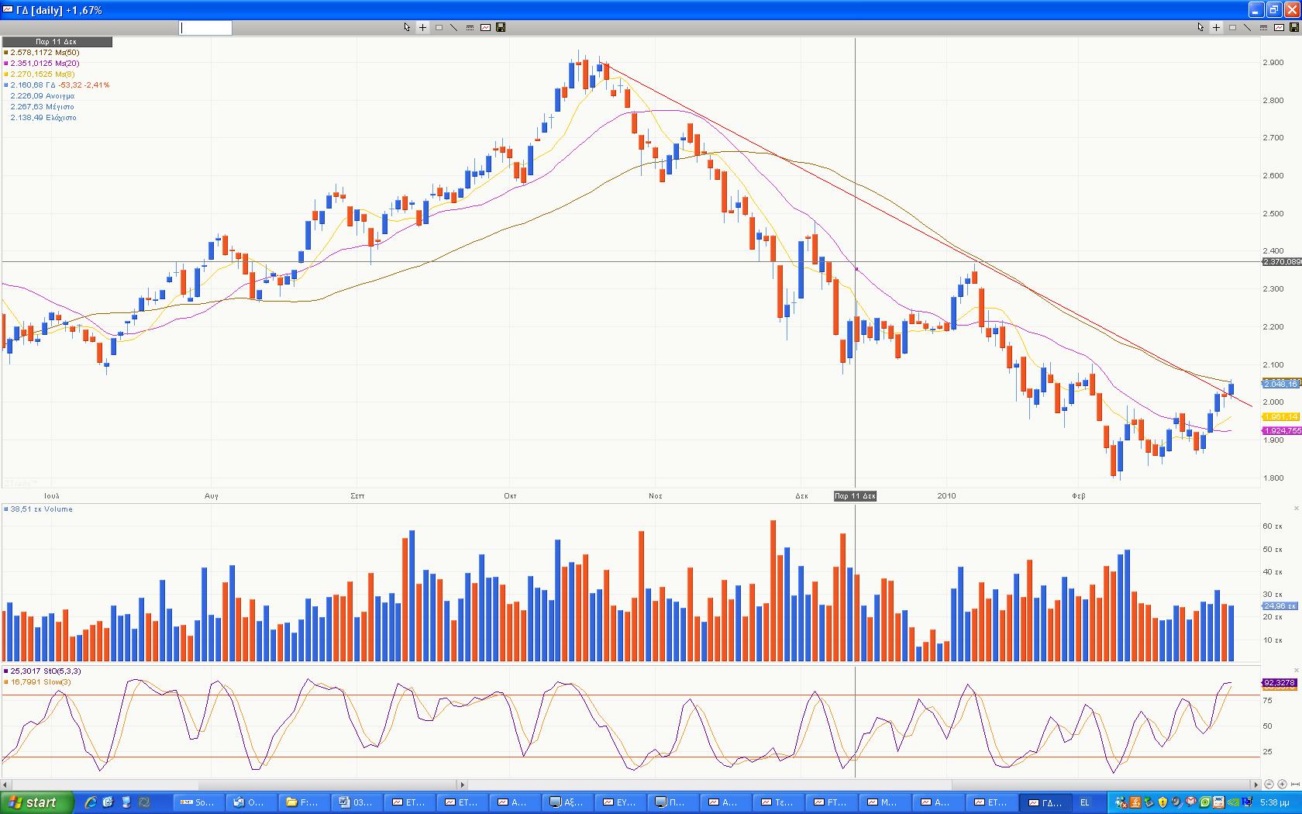The height and width of the screenshot is (814, 1302).
Task: Select the crosshair tool in the right-hand toolbar group
Action: coord(1216,27)
